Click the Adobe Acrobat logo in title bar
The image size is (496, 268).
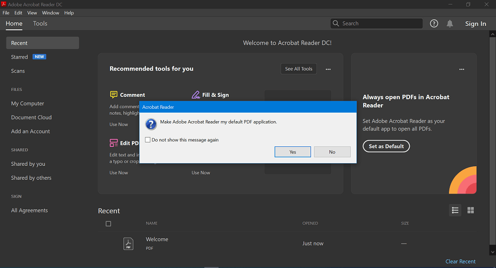3,4
